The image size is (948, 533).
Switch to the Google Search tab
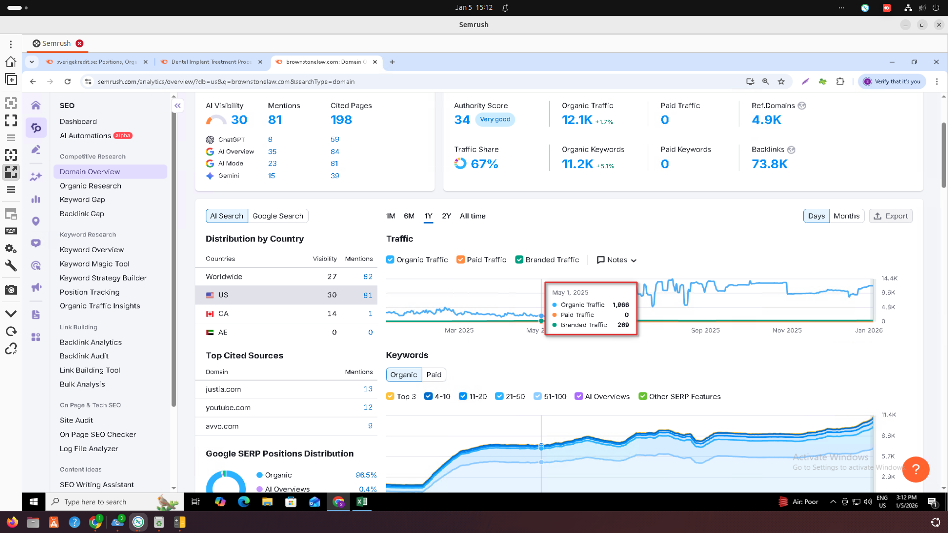tap(278, 216)
